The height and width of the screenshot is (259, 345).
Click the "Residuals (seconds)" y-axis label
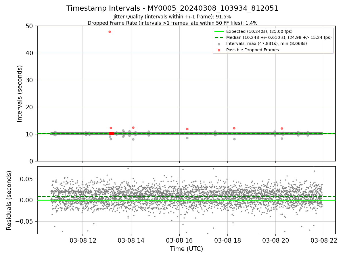click(x=9, y=200)
